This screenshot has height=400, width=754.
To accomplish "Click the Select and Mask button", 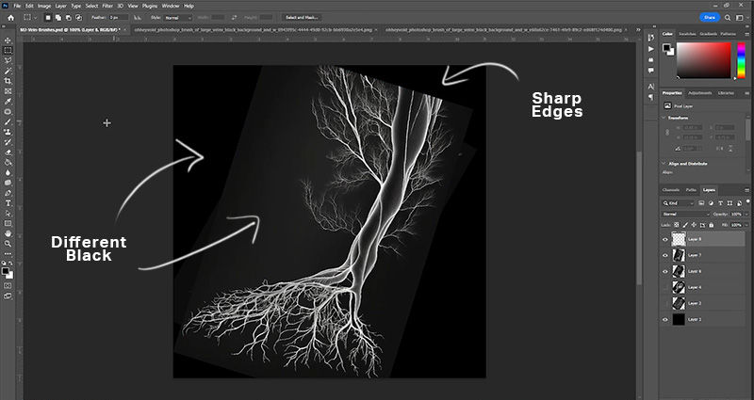I will click(302, 17).
